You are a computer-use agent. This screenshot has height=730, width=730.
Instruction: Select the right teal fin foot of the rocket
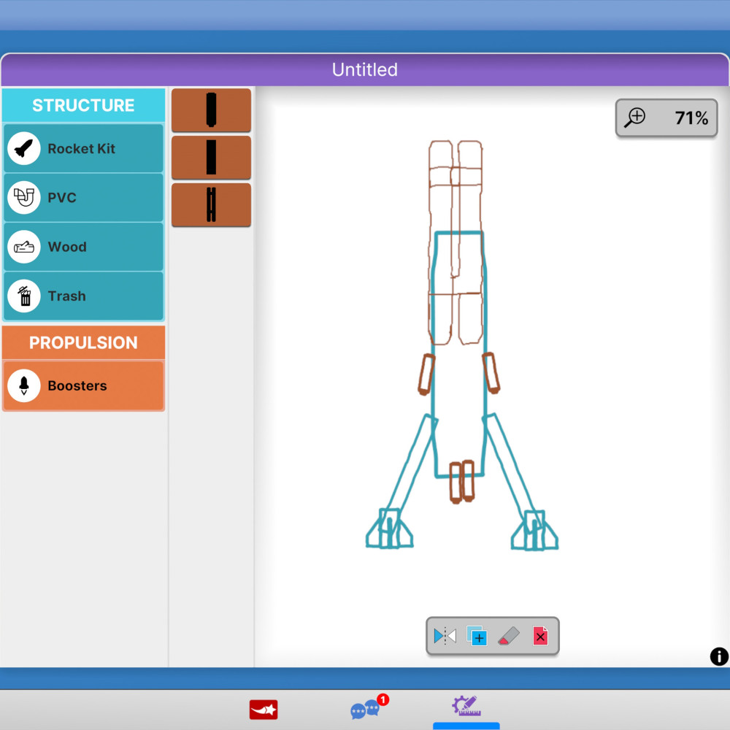534,530
